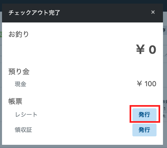167x148 pixels.
Task: Click the dimmed overlay below the dialog
Action: click(x=83, y=146)
